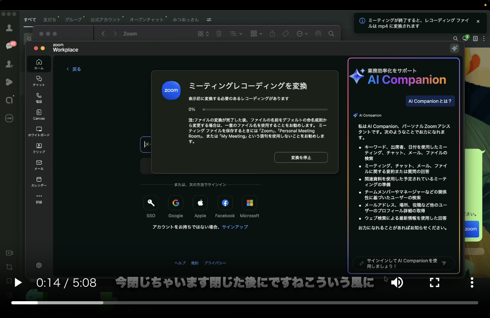Screen dimensions: 490x318
Task: Mute the video volume speaker icon
Action: coord(397,282)
